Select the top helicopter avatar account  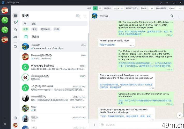click(x=5, y=10)
